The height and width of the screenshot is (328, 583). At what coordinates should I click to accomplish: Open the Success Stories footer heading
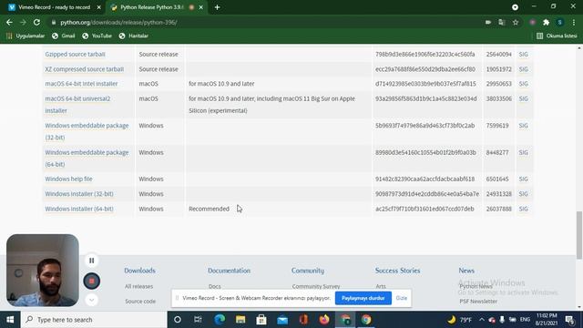coord(397,271)
